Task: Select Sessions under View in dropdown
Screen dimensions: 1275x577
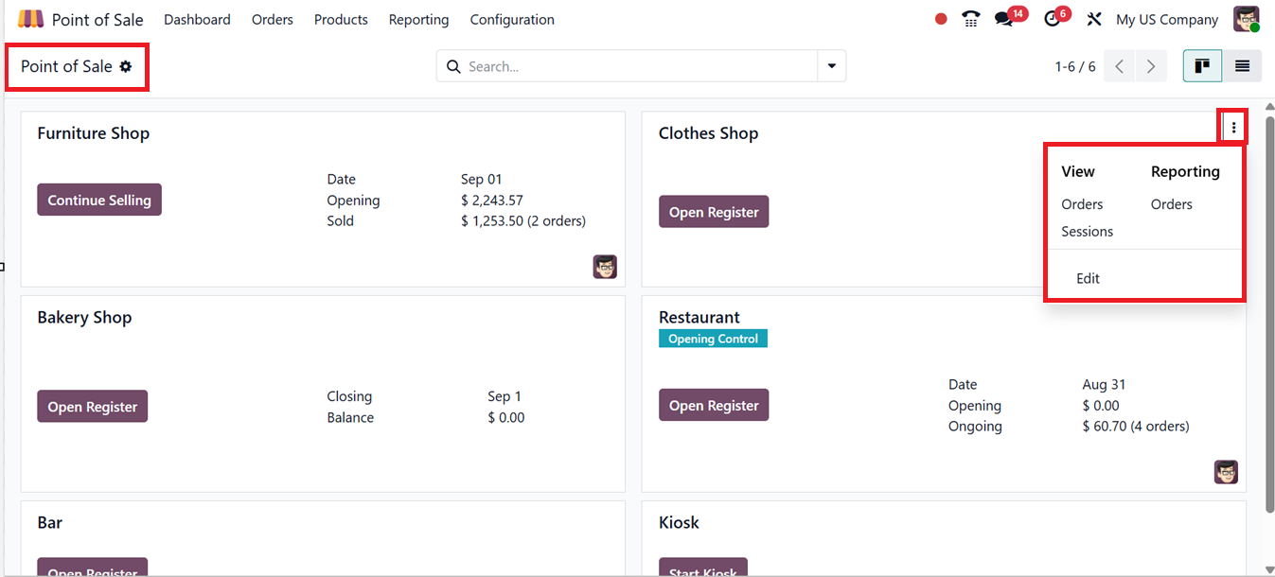Action: tap(1087, 232)
